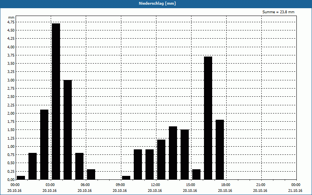Click the "0,50" y-axis label
Viewport: 312px width, 195px height.
[11, 163]
